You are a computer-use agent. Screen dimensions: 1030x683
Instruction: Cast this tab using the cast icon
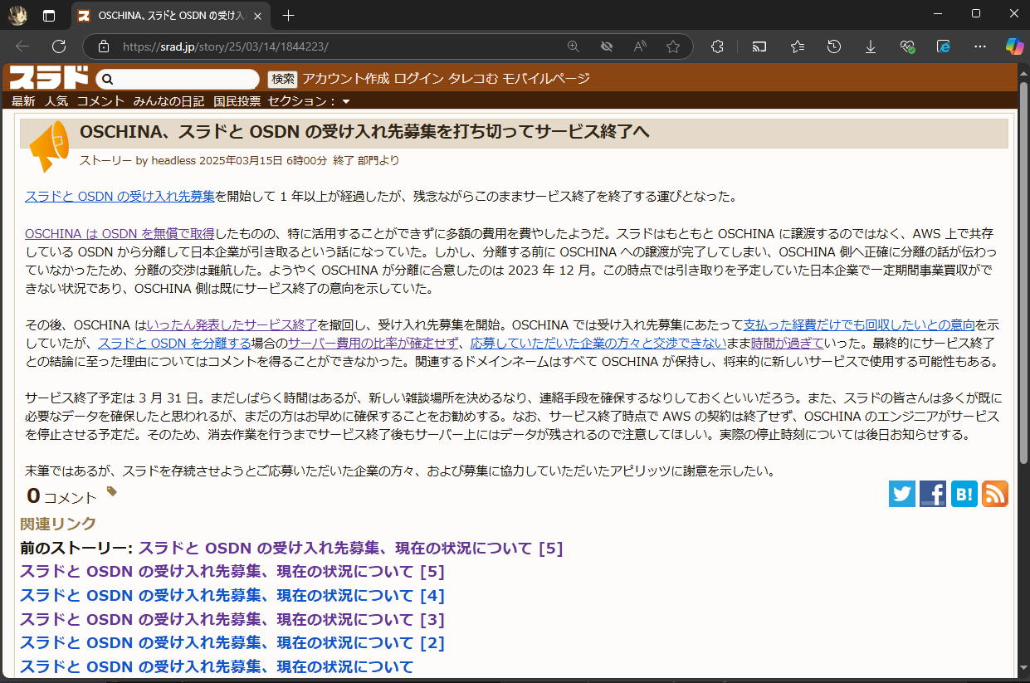[x=759, y=46]
